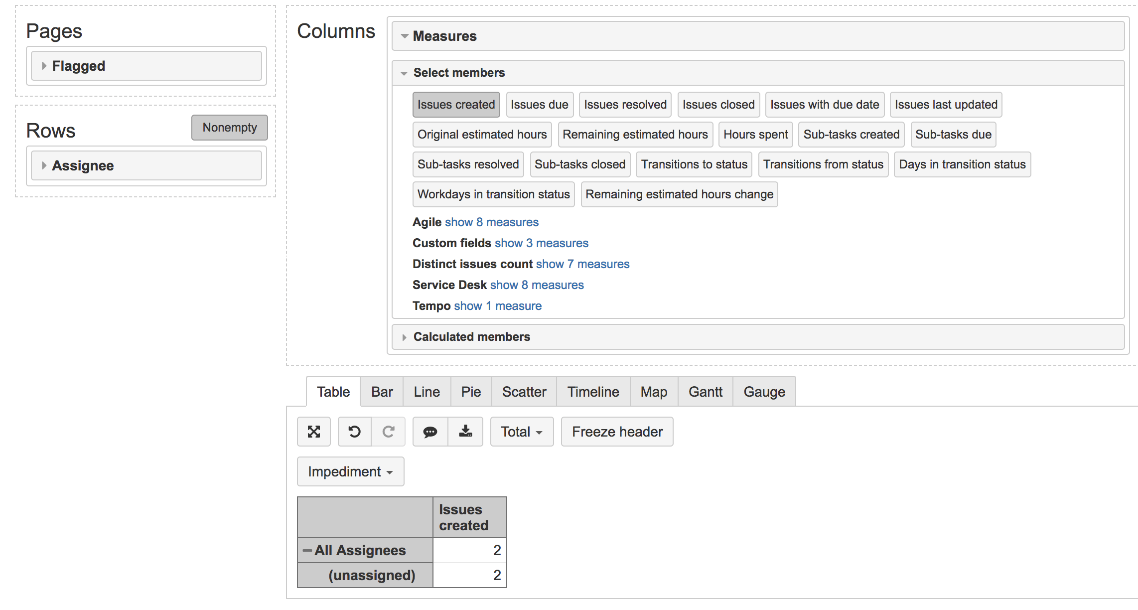Expand the Calculated members section
The height and width of the screenshot is (610, 1138).
pyautogui.click(x=471, y=337)
